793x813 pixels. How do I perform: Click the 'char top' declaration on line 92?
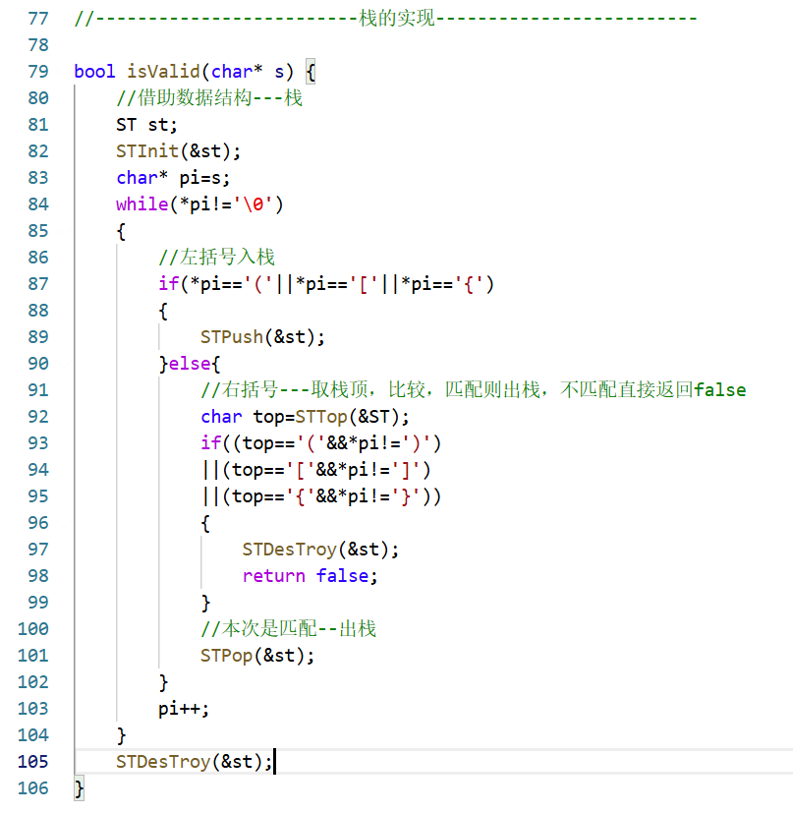[x=242, y=417]
